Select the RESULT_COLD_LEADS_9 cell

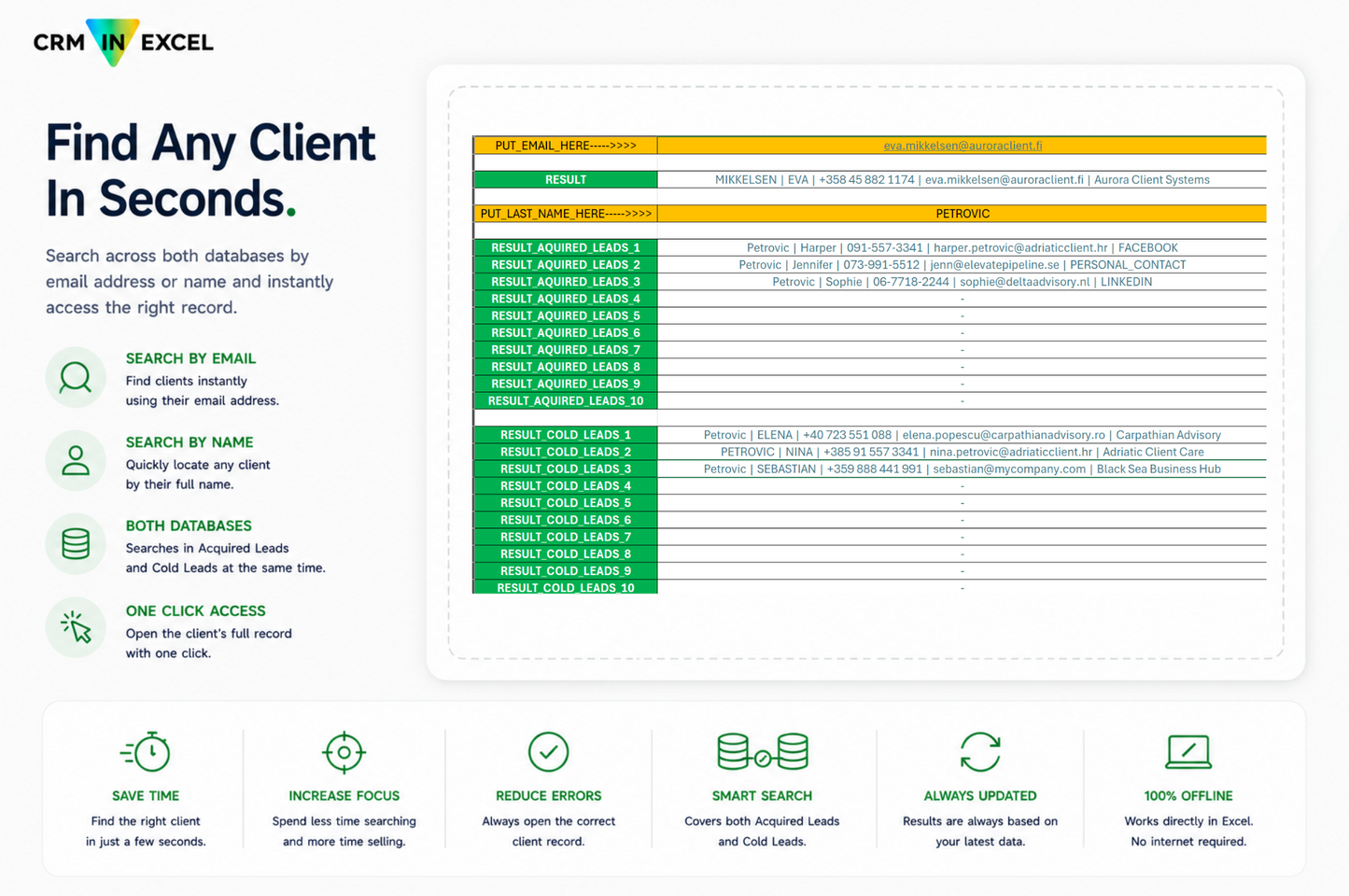point(566,571)
